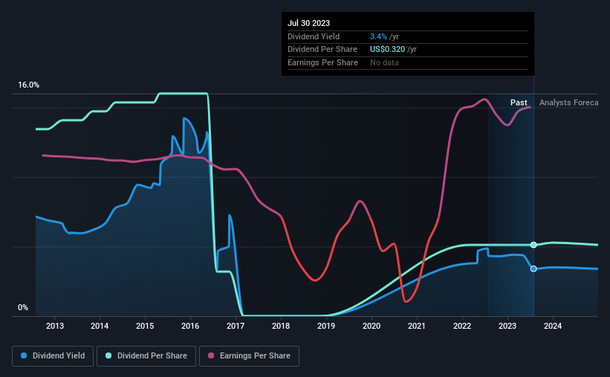This screenshot has height=377, width=610.
Task: Click the 3.4% dividend yield value
Action: [378, 36]
